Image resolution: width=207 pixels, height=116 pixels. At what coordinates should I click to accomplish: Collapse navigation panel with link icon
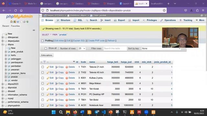34,30
